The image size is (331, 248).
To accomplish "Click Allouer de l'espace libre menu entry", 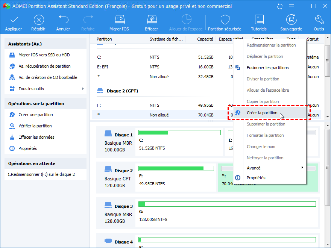I will [x=270, y=90].
